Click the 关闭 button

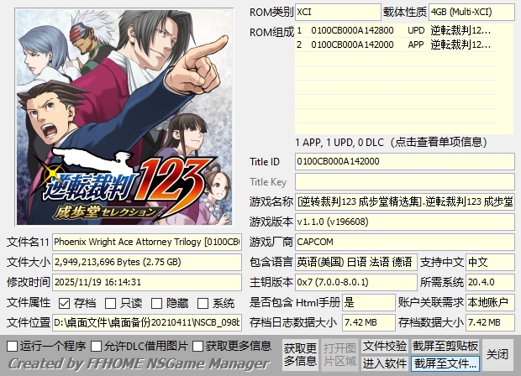coord(497,354)
